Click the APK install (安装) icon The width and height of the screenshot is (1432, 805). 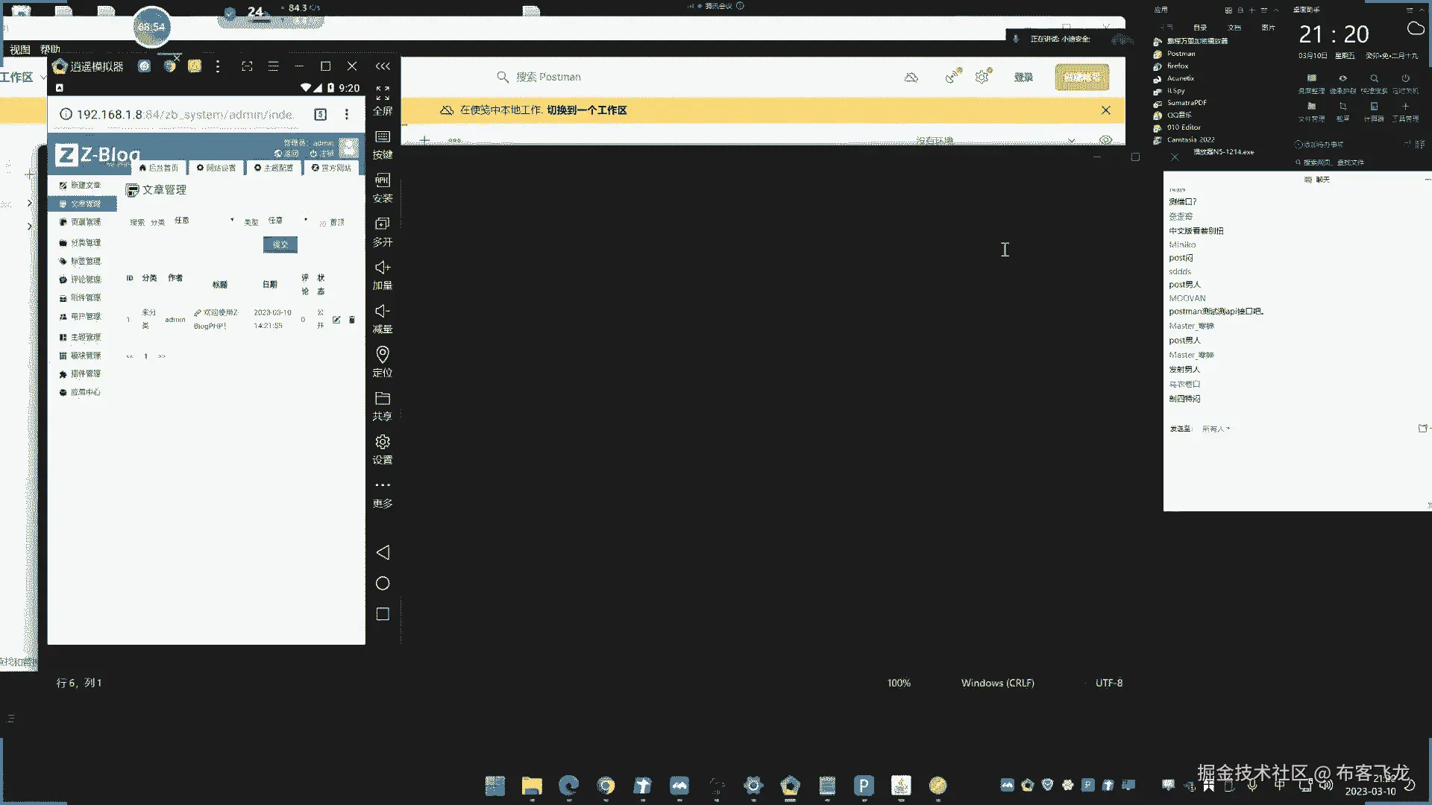tap(383, 180)
